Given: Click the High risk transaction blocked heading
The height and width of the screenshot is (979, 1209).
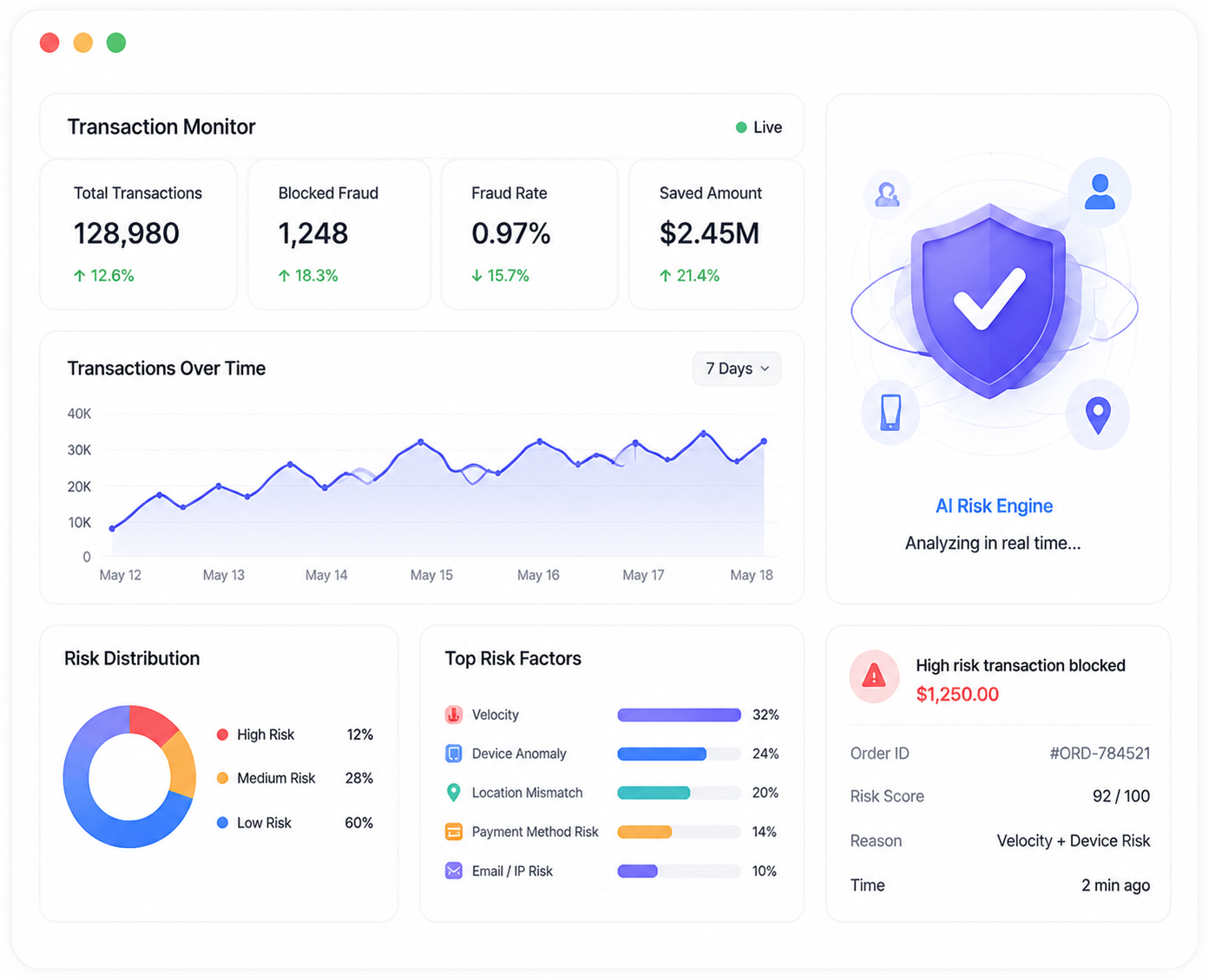Looking at the screenshot, I should point(1021,665).
